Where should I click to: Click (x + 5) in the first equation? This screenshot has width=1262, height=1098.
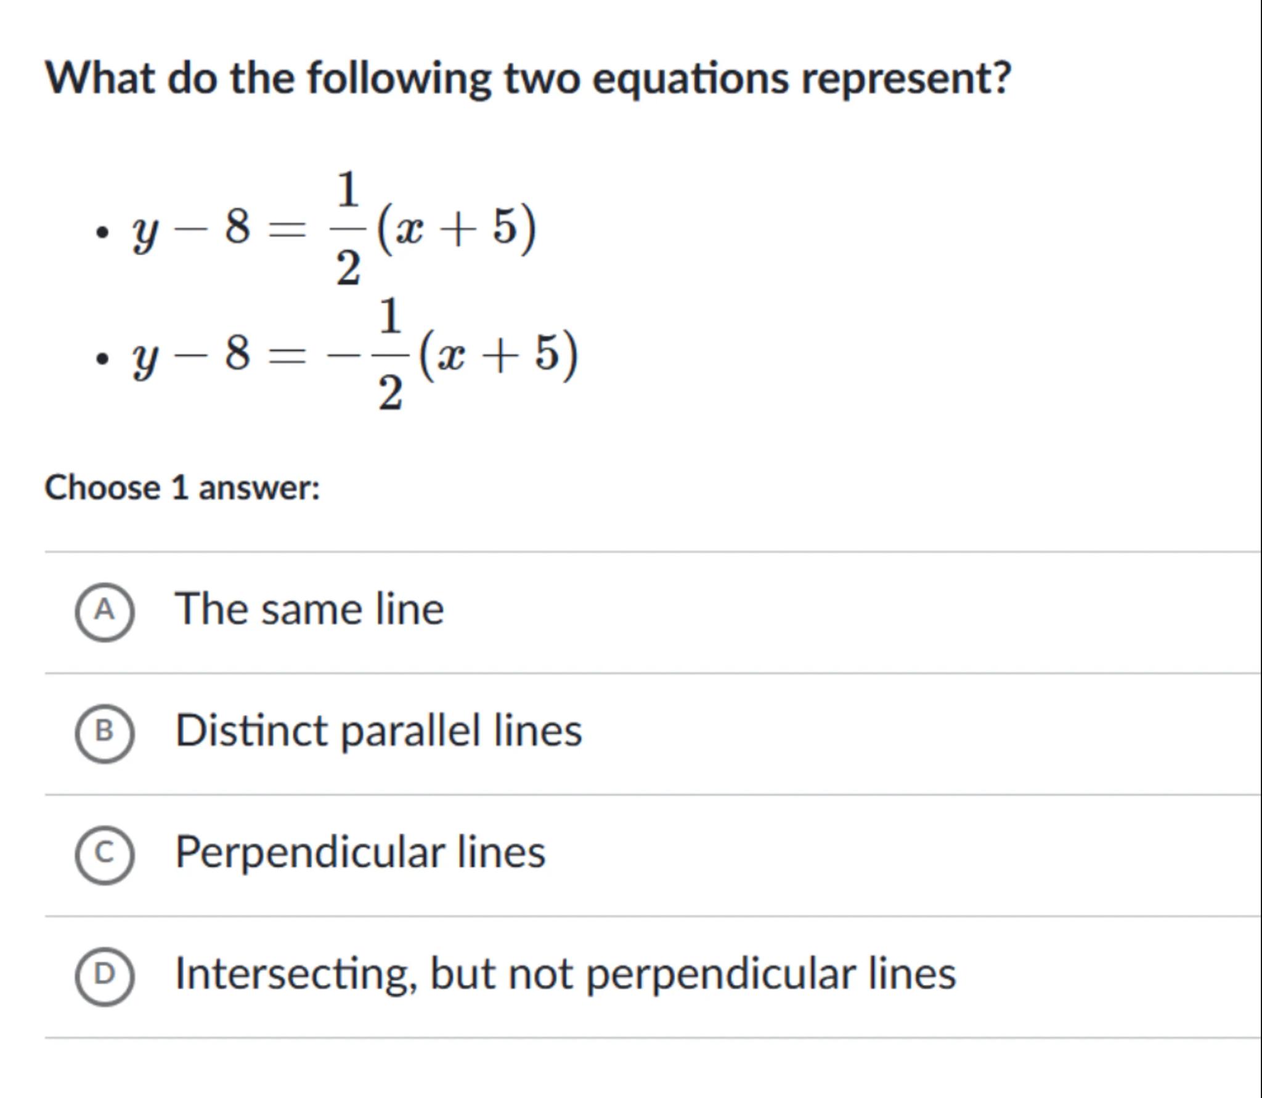456,229
